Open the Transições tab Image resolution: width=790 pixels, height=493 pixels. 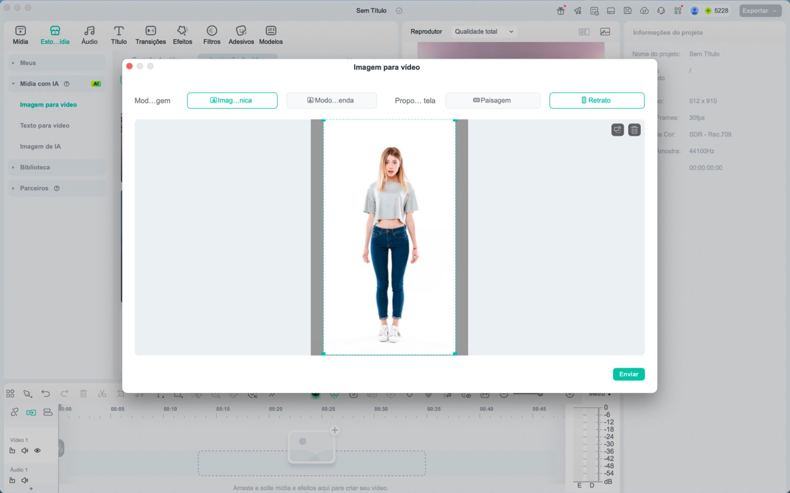click(150, 35)
